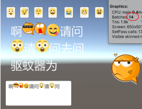This screenshot has height=109, width=142.
Task: Pick the loudly crying emoji button
Action: (x=69, y=12)
